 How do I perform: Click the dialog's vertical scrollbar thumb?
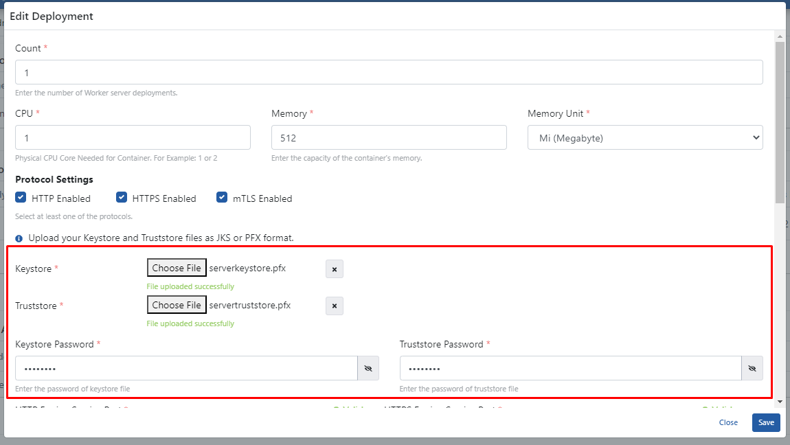[780, 124]
